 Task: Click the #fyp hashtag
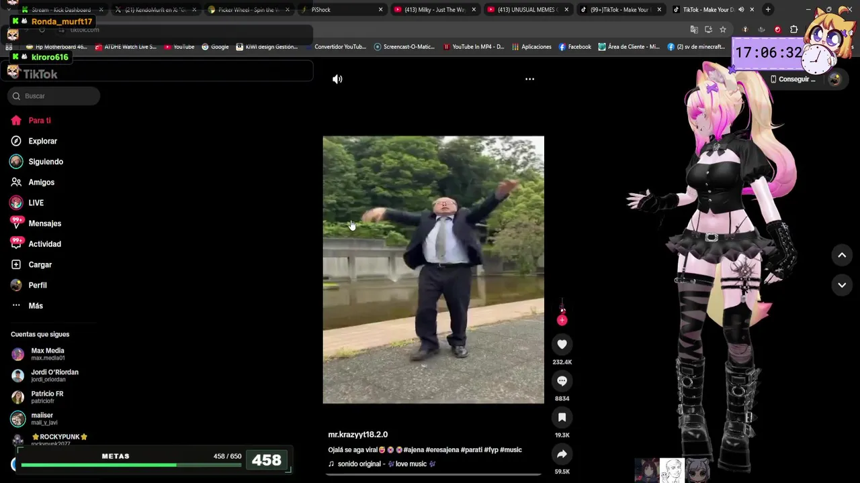pos(491,450)
